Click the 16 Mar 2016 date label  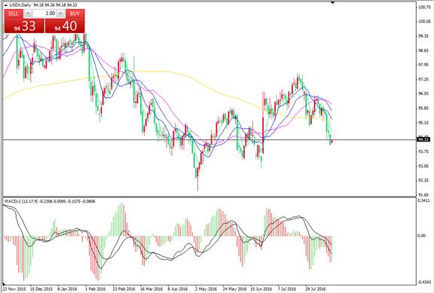pyautogui.click(x=151, y=289)
